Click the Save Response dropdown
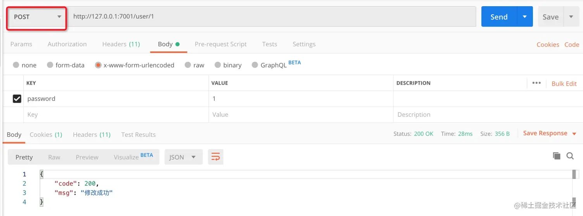Screen dimensions: 583x216 pos(550,133)
